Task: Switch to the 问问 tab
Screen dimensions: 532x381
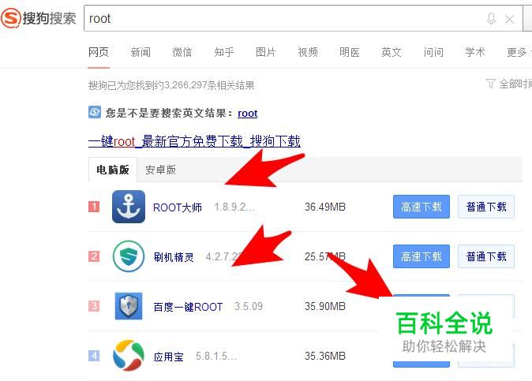Action: [x=433, y=52]
